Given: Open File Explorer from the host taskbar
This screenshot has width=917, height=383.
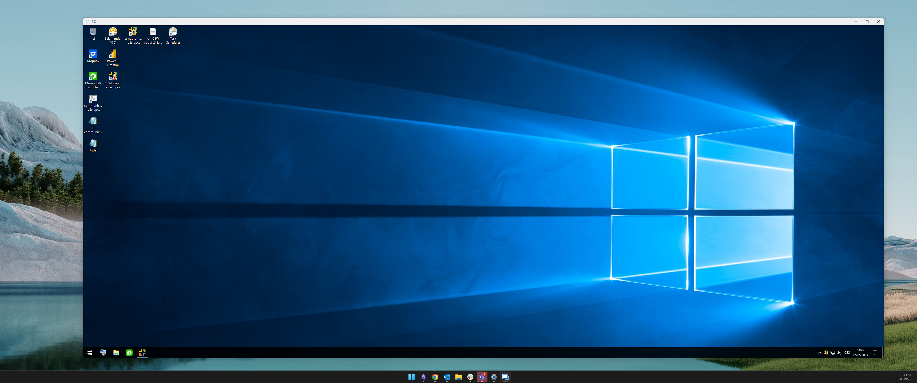Looking at the screenshot, I should pos(458,377).
